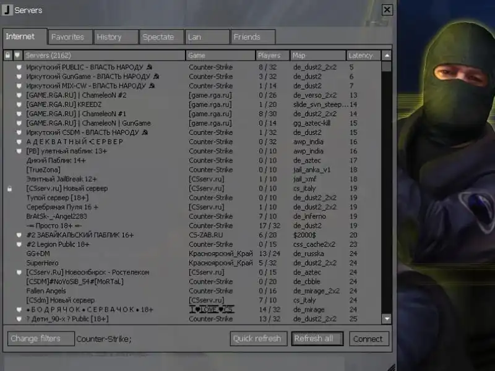Click hammer-sickle icon after Иркутский GunGame name
This screenshot has height=371, width=495.
point(156,76)
